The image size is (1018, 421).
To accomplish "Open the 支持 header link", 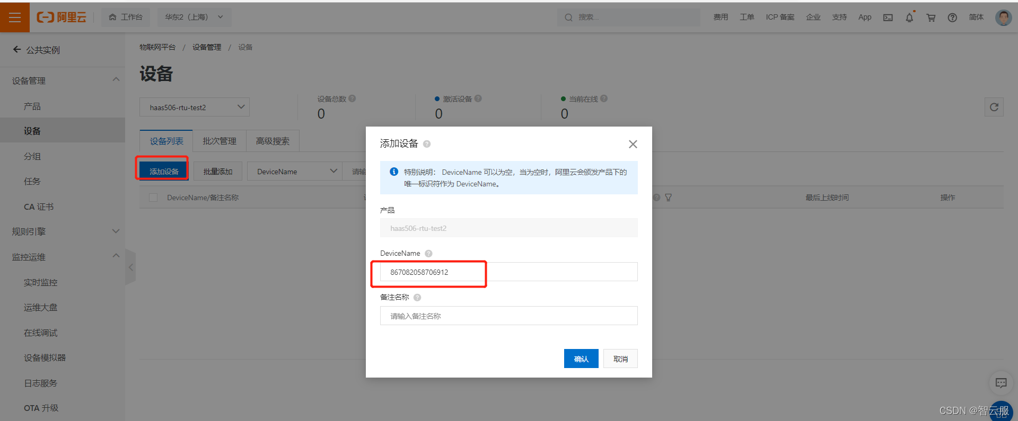I will (839, 17).
